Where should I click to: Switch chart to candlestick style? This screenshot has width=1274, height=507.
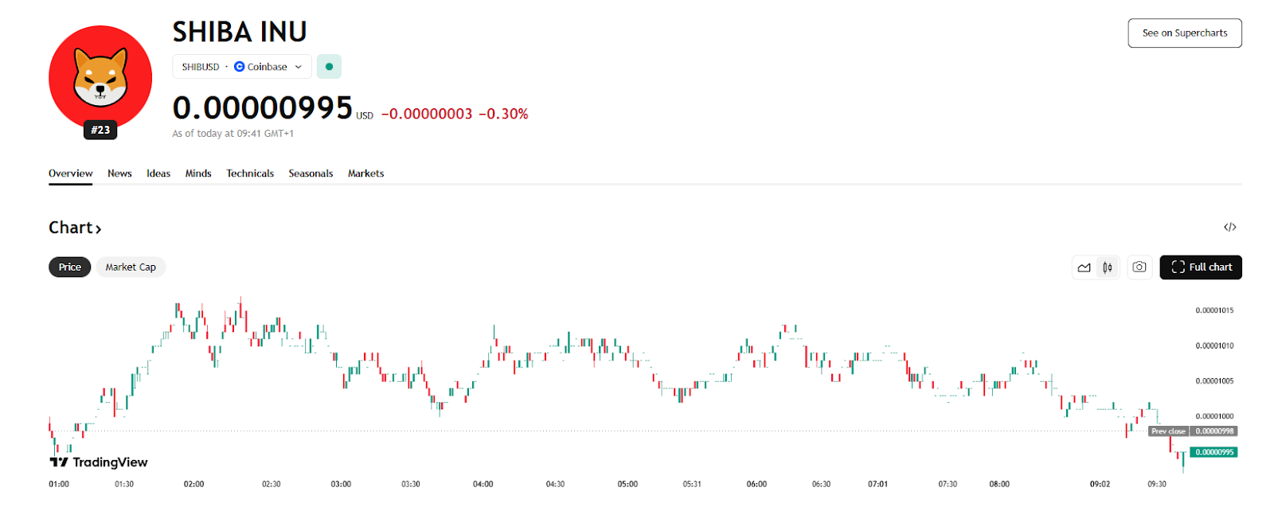(x=1108, y=267)
